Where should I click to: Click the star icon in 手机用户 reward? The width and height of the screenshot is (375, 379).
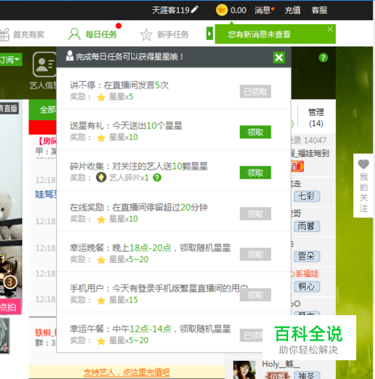pos(101,300)
